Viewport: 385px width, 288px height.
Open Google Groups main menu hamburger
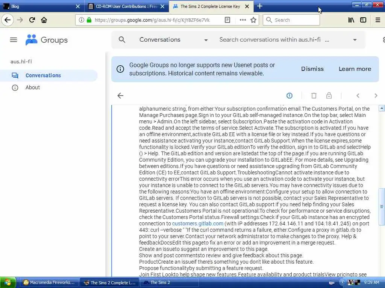14,40
